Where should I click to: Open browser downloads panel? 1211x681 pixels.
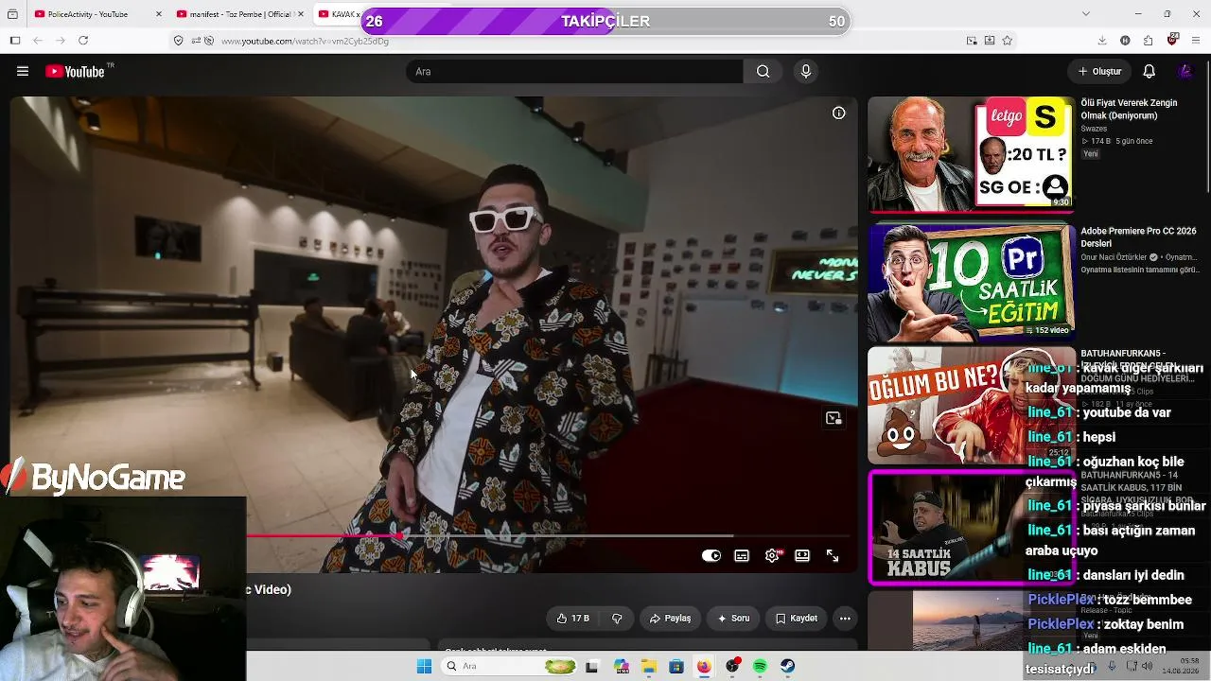[x=1102, y=41]
